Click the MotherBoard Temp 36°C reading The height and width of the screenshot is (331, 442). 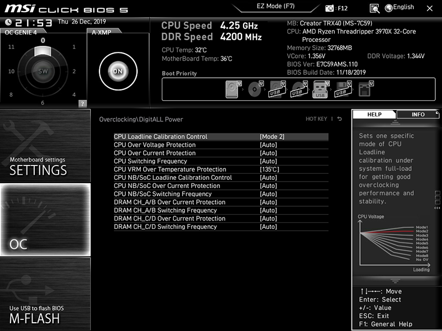coord(197,58)
